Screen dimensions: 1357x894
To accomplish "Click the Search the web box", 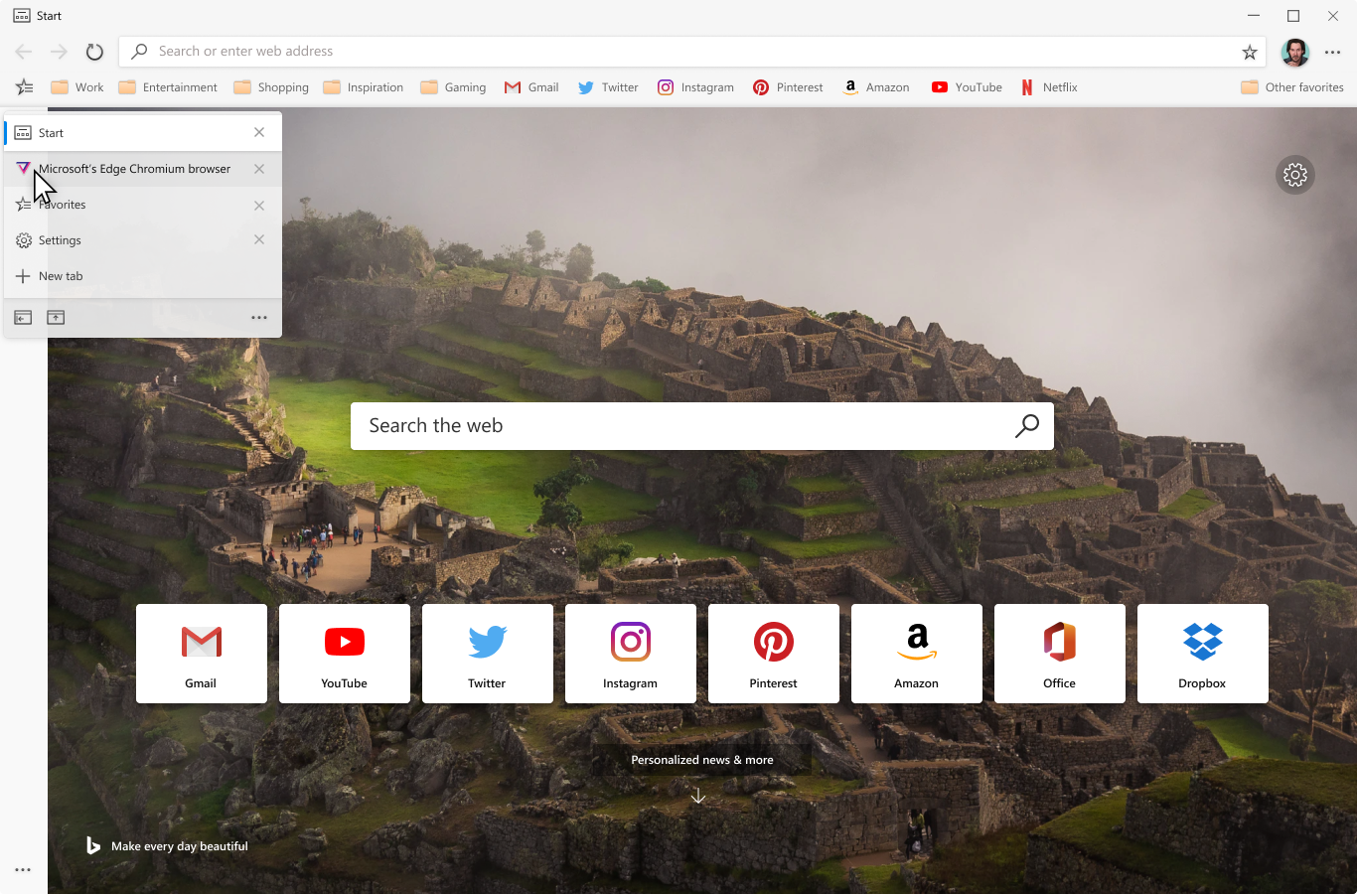I will click(702, 426).
